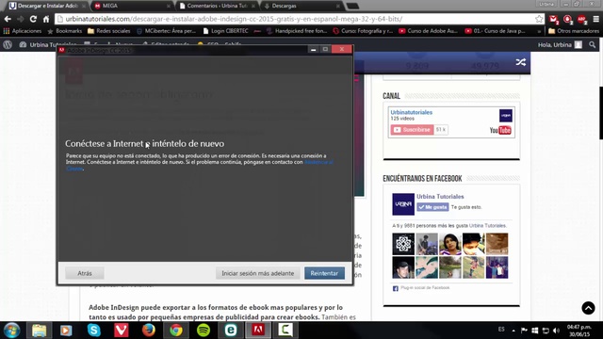Open the Curso Fotografía bookmark
This screenshot has height=339, width=603.
tap(363, 31)
